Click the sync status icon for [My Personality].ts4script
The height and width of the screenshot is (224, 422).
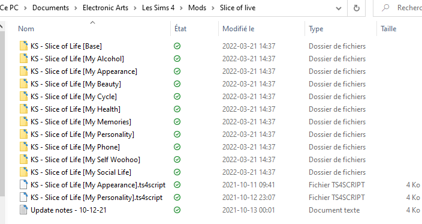(x=177, y=198)
